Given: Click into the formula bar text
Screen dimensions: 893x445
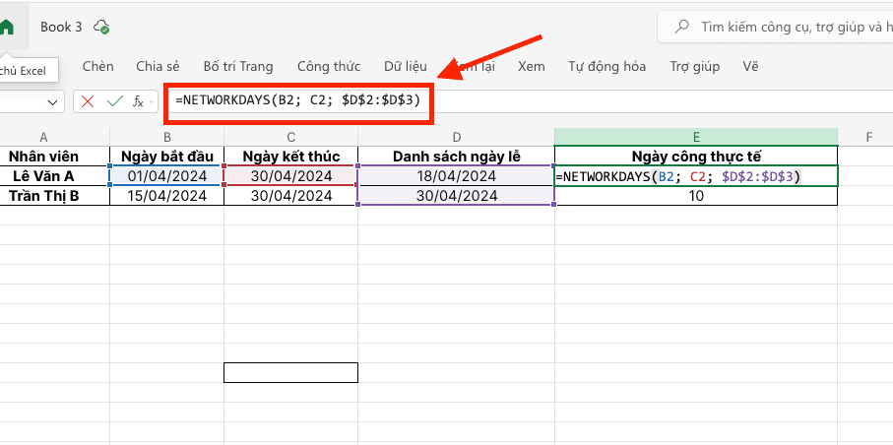Looking at the screenshot, I should [298, 101].
